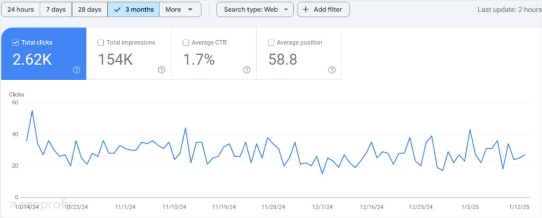Image resolution: width=542 pixels, height=218 pixels.
Task: Select the 24 hours date range
Action: coord(21,10)
